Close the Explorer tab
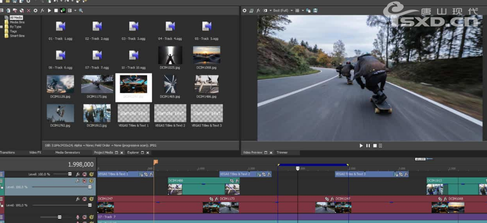This screenshot has width=487, height=223. pos(148,153)
